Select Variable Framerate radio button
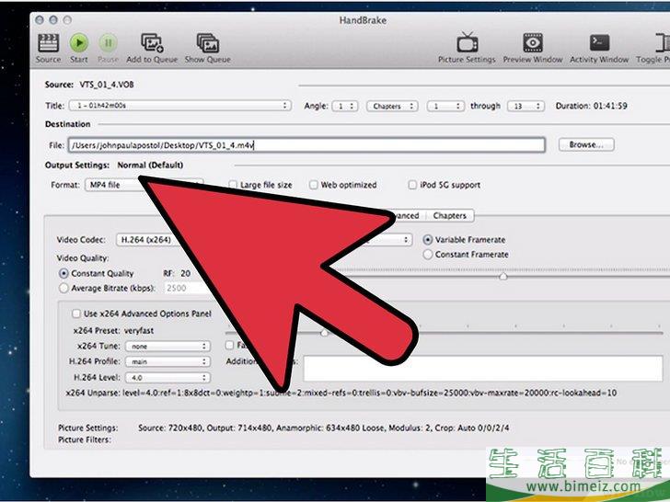This screenshot has width=670, height=502. pos(427,240)
